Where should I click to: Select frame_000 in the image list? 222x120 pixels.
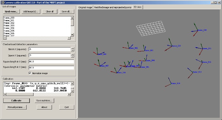(9, 18)
